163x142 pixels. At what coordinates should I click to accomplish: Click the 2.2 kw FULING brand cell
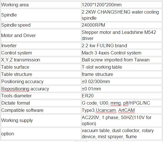tap(122, 45)
